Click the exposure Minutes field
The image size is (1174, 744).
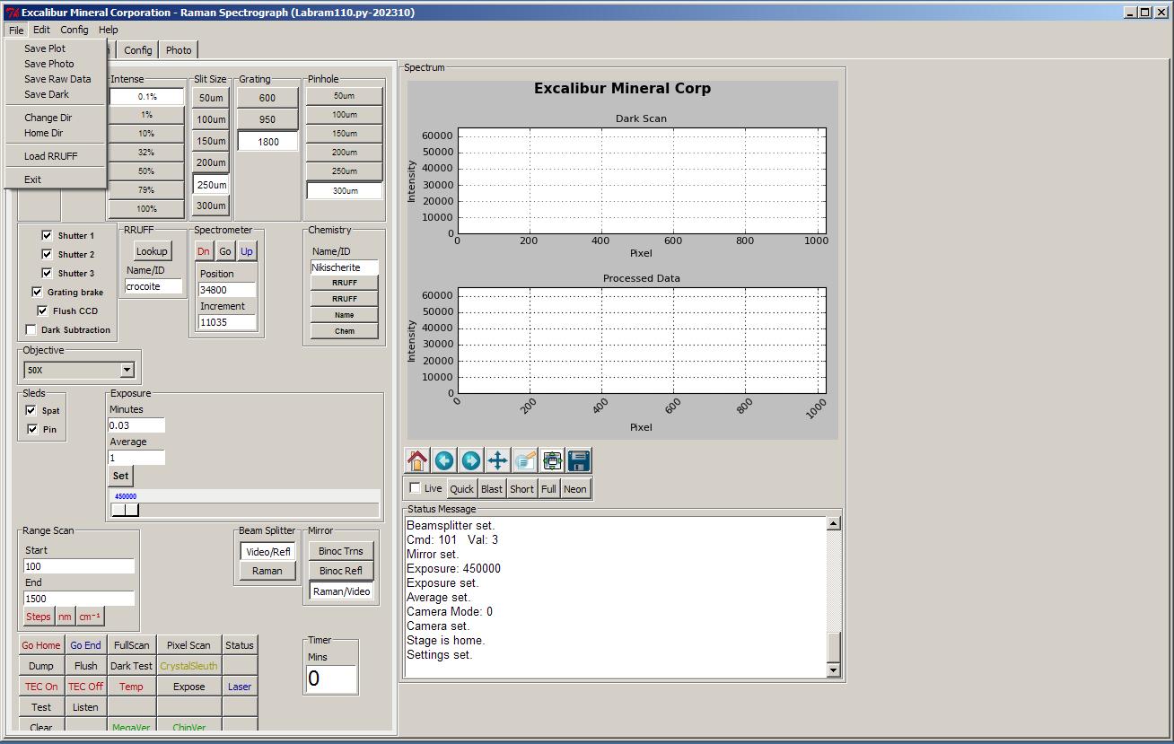click(136, 425)
